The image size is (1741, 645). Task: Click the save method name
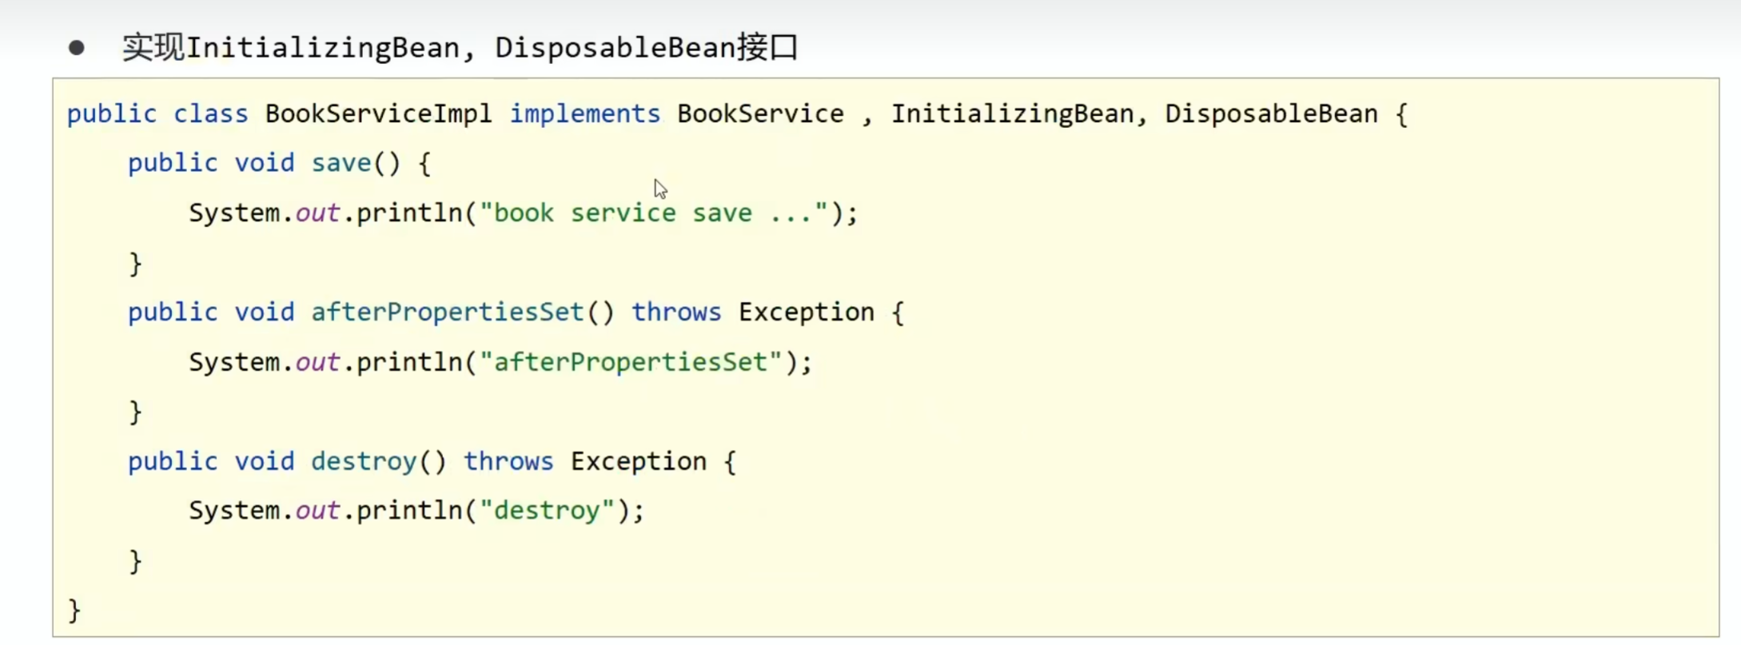click(x=341, y=164)
